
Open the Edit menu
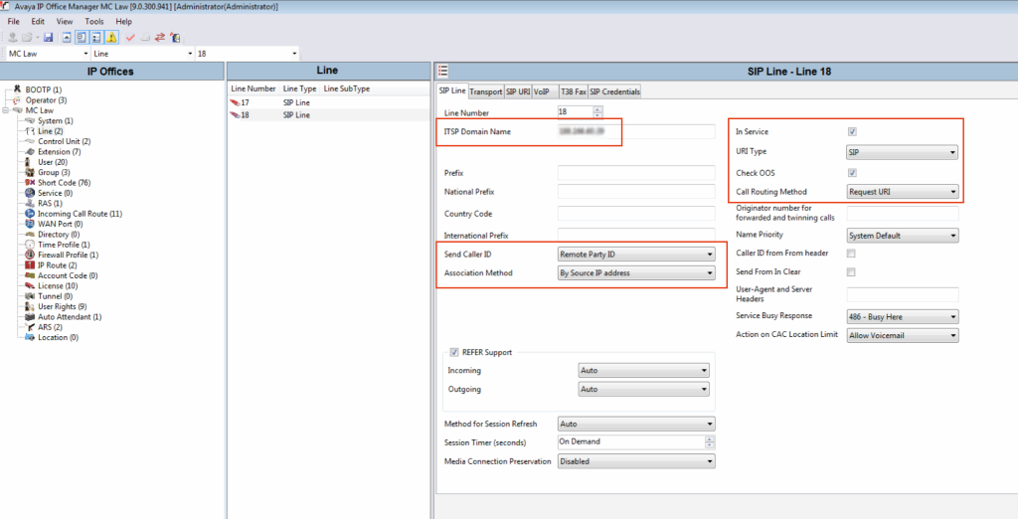38,22
